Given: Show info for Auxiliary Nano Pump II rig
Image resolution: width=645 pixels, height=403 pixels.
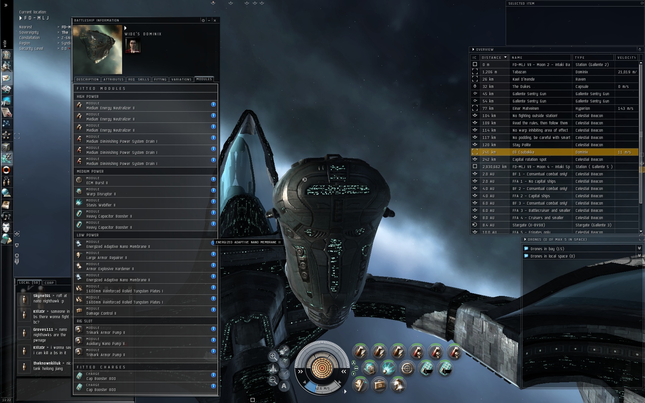Looking at the screenshot, I should click(x=213, y=340).
